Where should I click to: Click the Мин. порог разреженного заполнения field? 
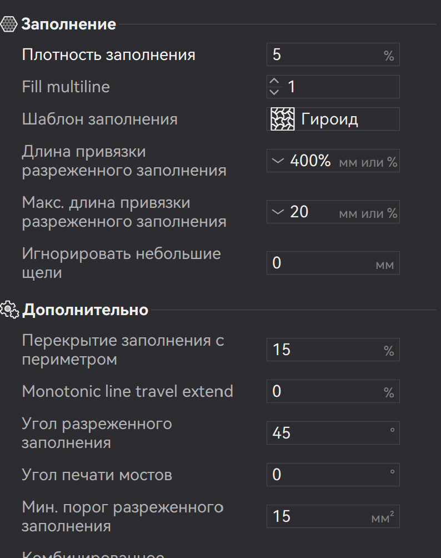333,516
